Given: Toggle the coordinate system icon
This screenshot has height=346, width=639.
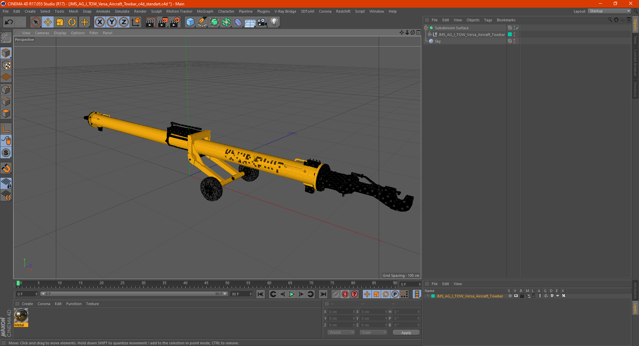Looking at the screenshot, I should pos(136,22).
